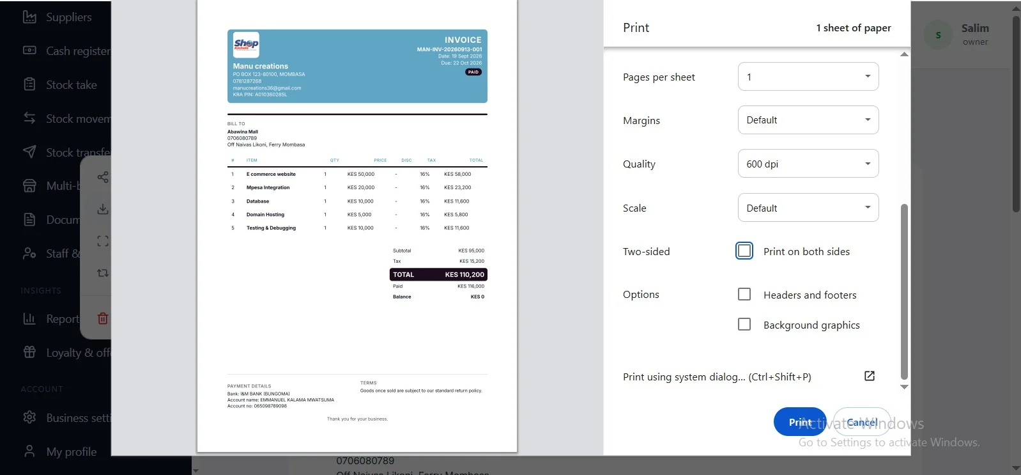Open the Scale dropdown

pyautogui.click(x=808, y=208)
